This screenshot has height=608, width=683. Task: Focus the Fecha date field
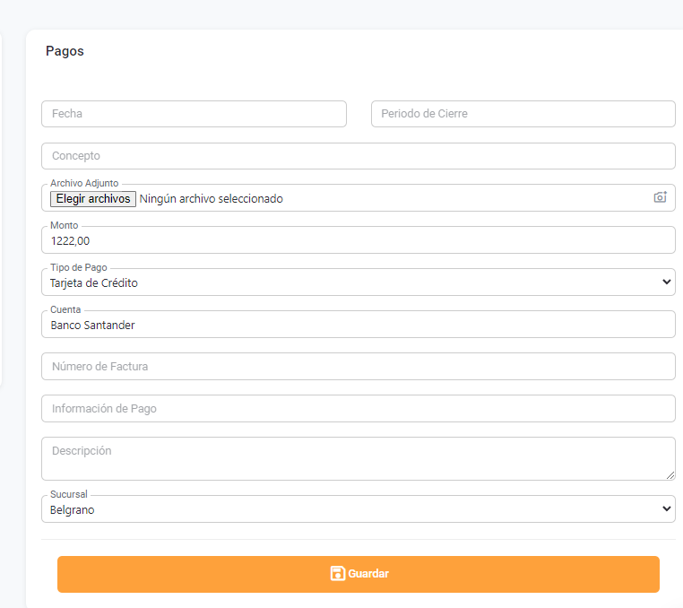(194, 114)
